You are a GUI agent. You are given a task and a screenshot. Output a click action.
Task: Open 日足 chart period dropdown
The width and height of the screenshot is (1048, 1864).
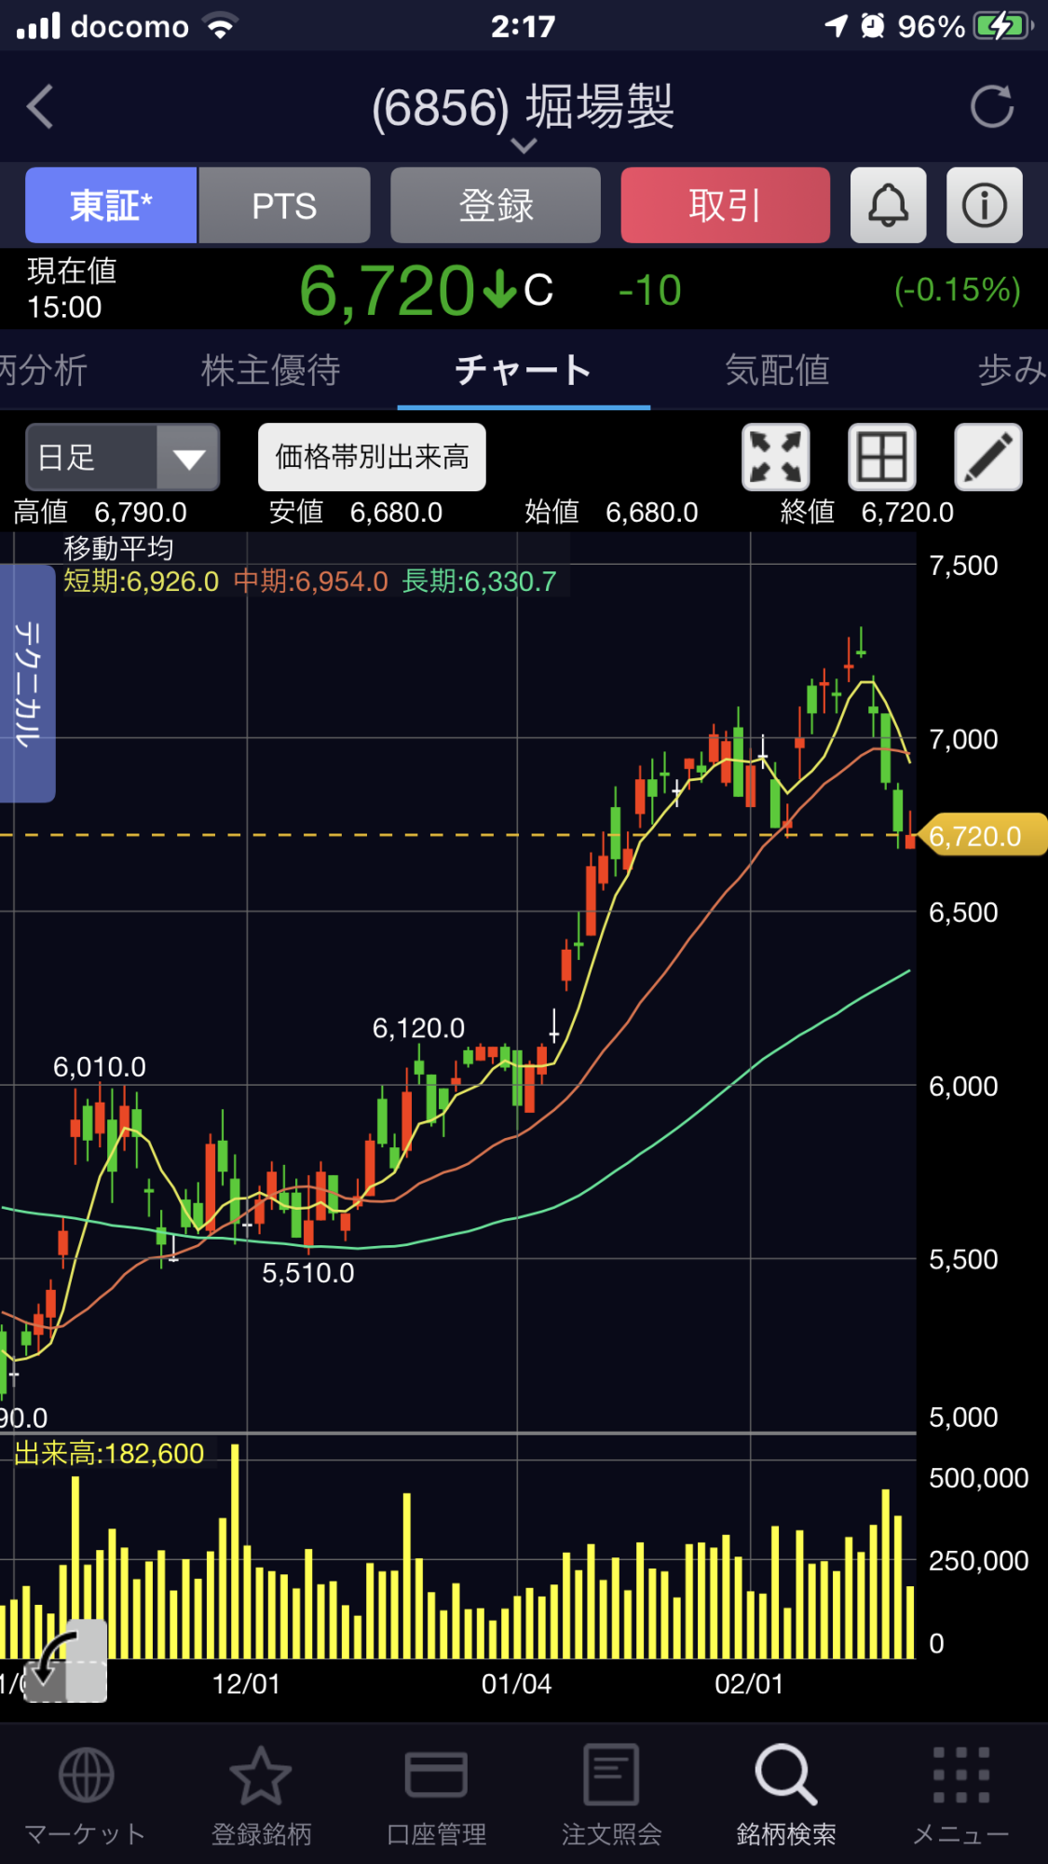point(123,457)
